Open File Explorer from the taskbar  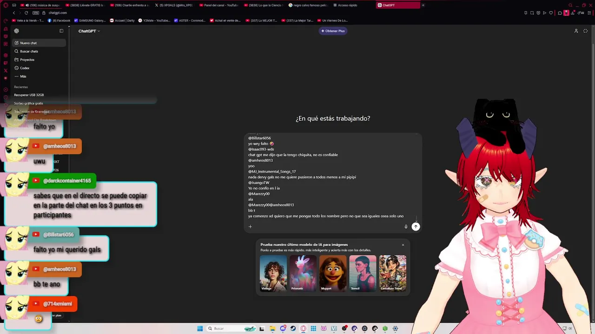tap(272, 328)
